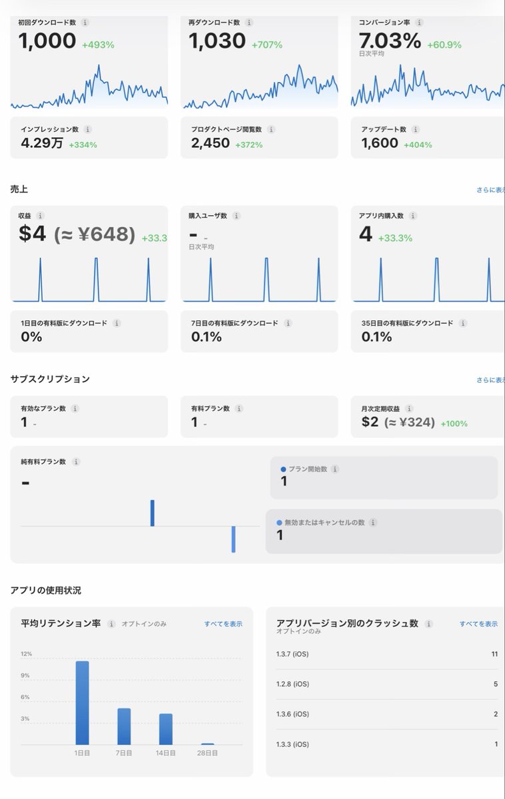Screen dimensions: 505x799
Task: Click the 再ダウンロード数 line chart
Action: point(260,87)
